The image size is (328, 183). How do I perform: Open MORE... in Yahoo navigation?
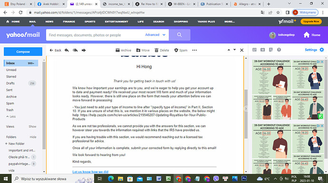click(x=230, y=22)
